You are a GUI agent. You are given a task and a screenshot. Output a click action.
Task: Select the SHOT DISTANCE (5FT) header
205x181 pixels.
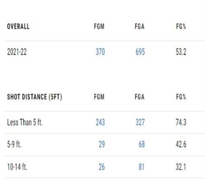click(x=34, y=97)
